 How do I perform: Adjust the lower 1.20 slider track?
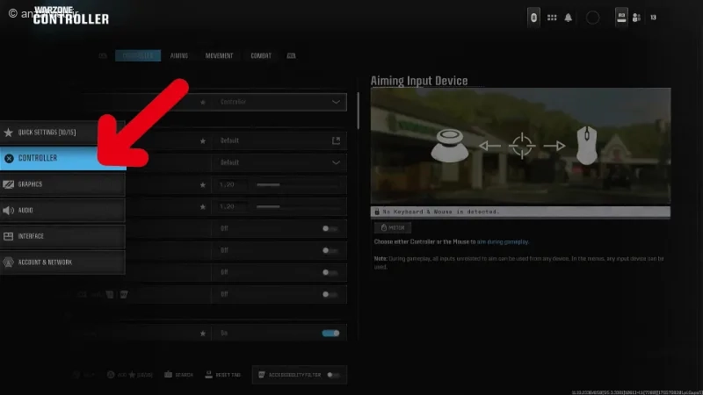pos(297,206)
